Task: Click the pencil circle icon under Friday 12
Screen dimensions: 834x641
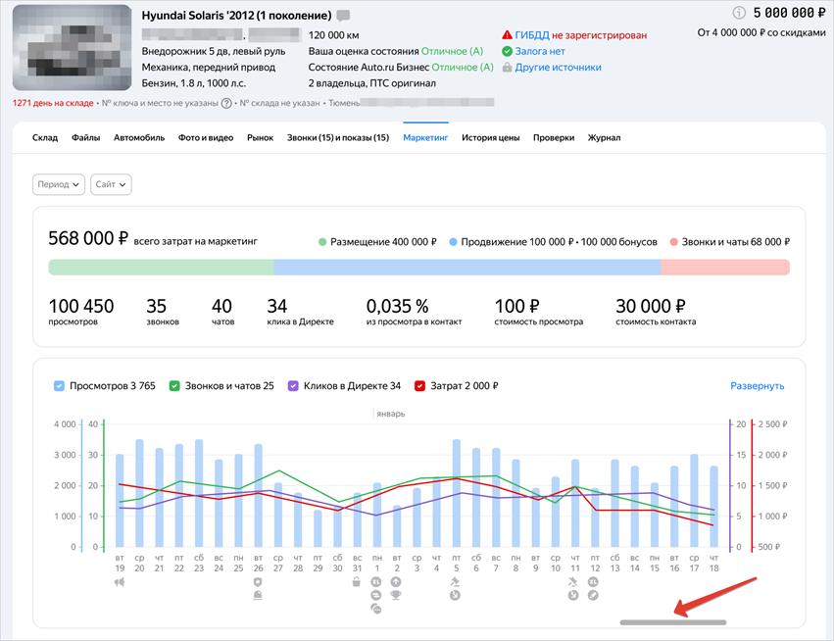Action: pos(594,595)
